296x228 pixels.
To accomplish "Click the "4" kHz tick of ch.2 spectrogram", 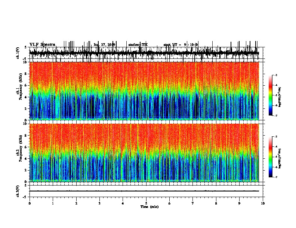I will (x=26, y=159).
